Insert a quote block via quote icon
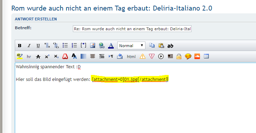The height and width of the screenshot is (133, 256). [47, 45]
